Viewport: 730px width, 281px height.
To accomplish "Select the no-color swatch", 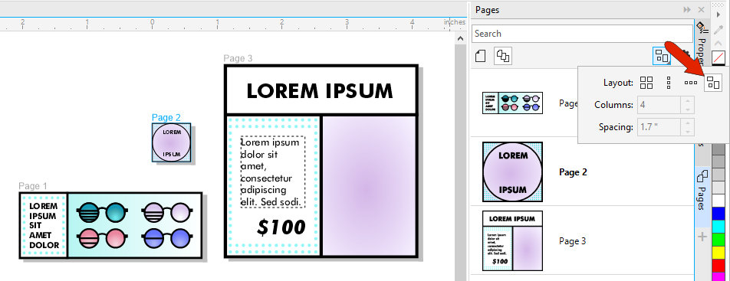I will click(719, 57).
